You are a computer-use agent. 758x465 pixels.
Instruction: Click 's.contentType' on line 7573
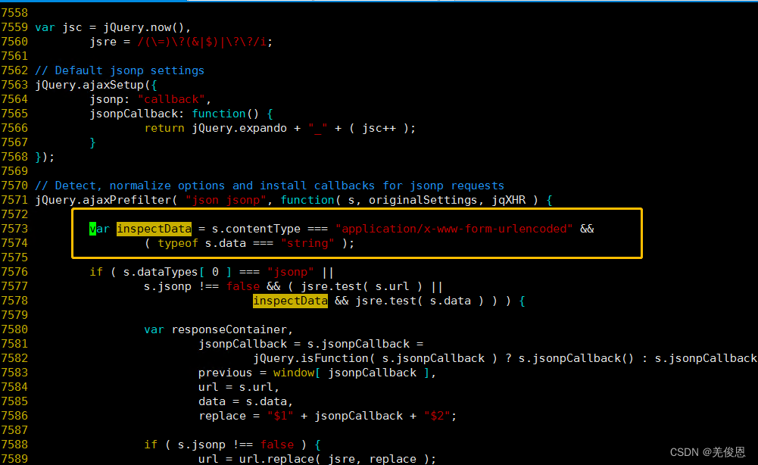point(256,229)
